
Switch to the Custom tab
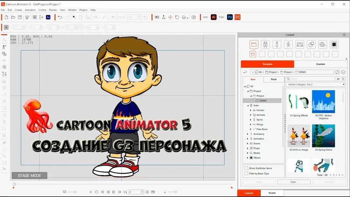point(321,64)
